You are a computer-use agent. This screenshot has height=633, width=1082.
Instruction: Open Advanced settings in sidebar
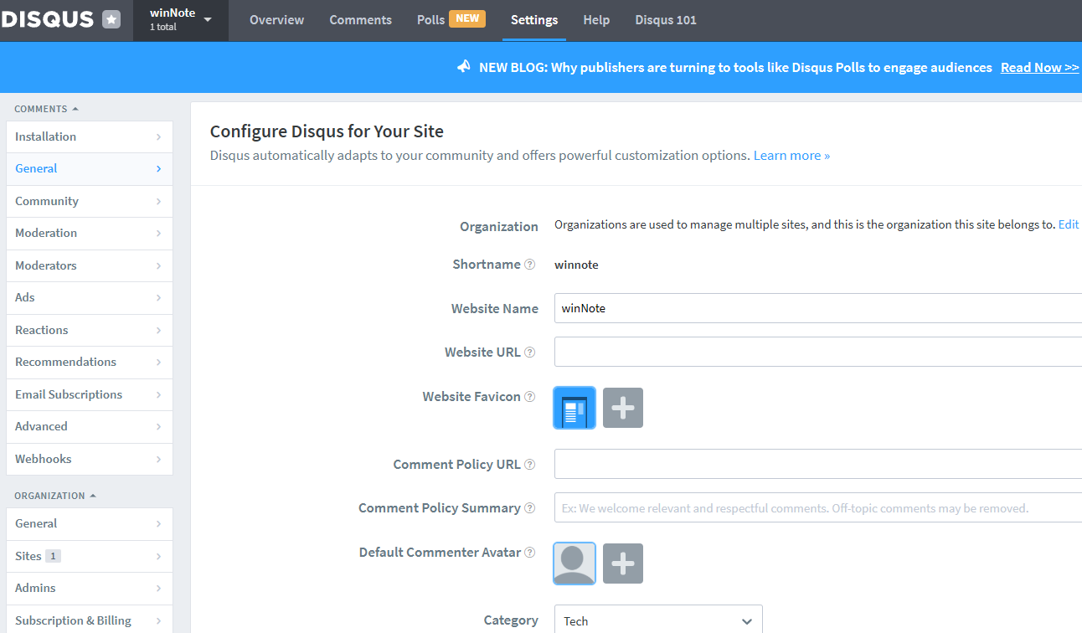coord(90,427)
